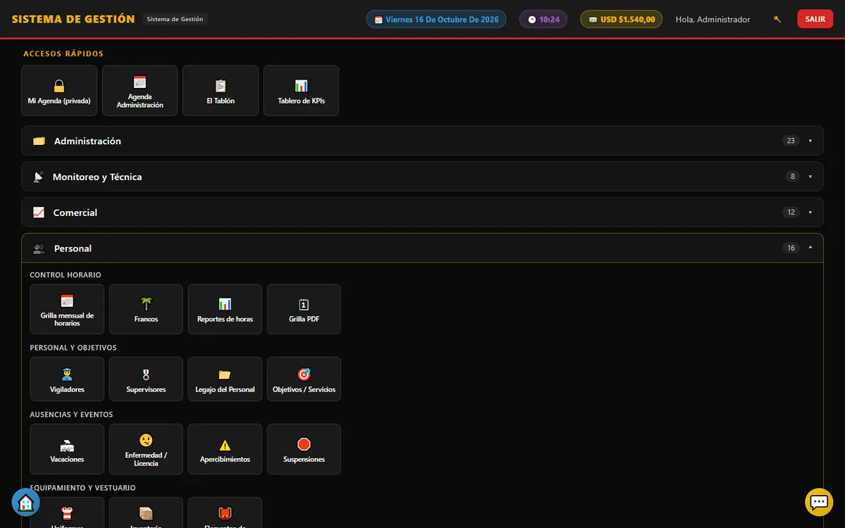
Task: Open the chat bubble widget
Action: [819, 502]
